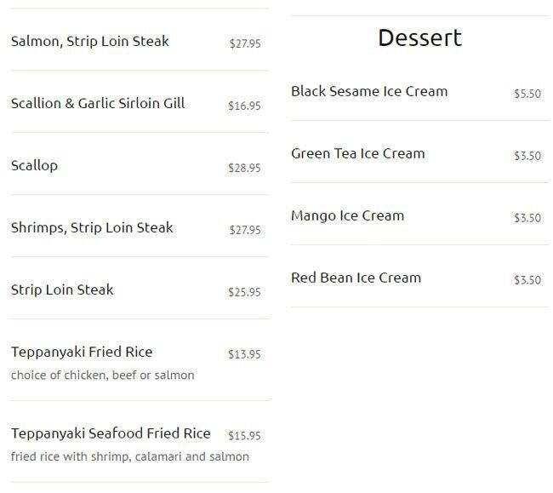Choose Green Tea Ice Cream

click(358, 153)
